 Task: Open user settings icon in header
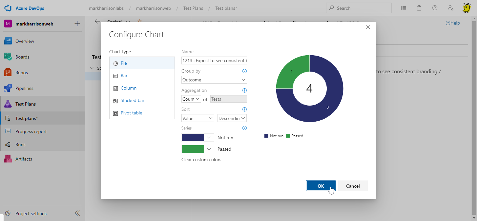pos(451,8)
